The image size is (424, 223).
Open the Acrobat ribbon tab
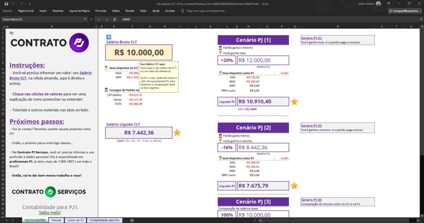170,11
